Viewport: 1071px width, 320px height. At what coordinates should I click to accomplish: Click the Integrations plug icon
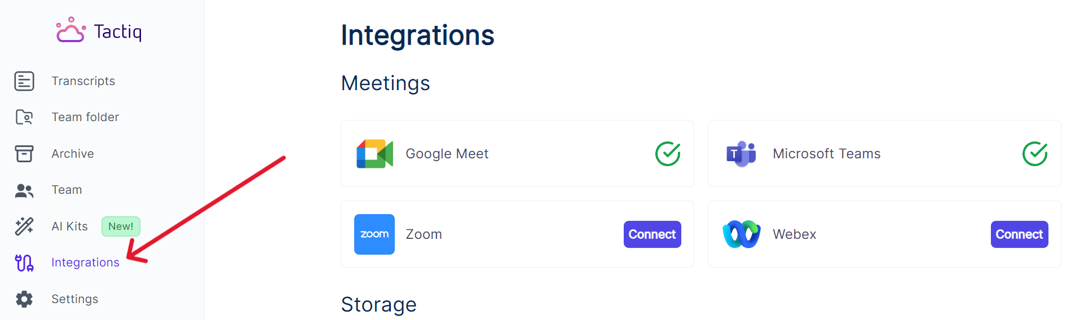tap(24, 263)
